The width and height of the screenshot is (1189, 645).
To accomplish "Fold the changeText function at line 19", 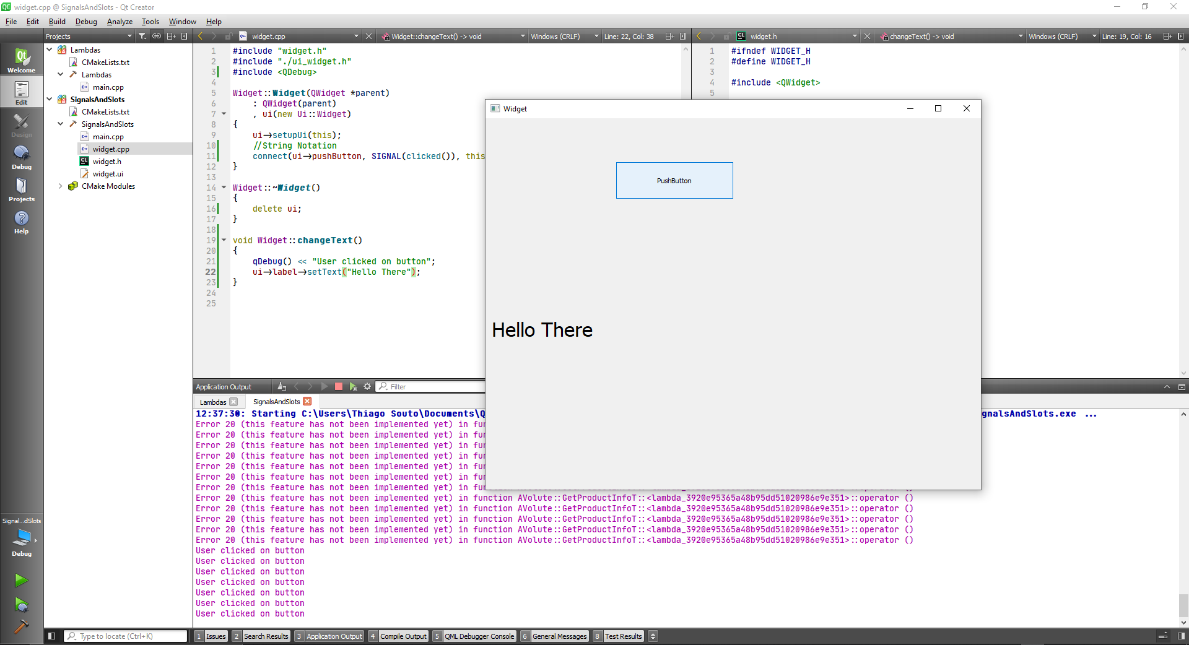I will tap(224, 240).
